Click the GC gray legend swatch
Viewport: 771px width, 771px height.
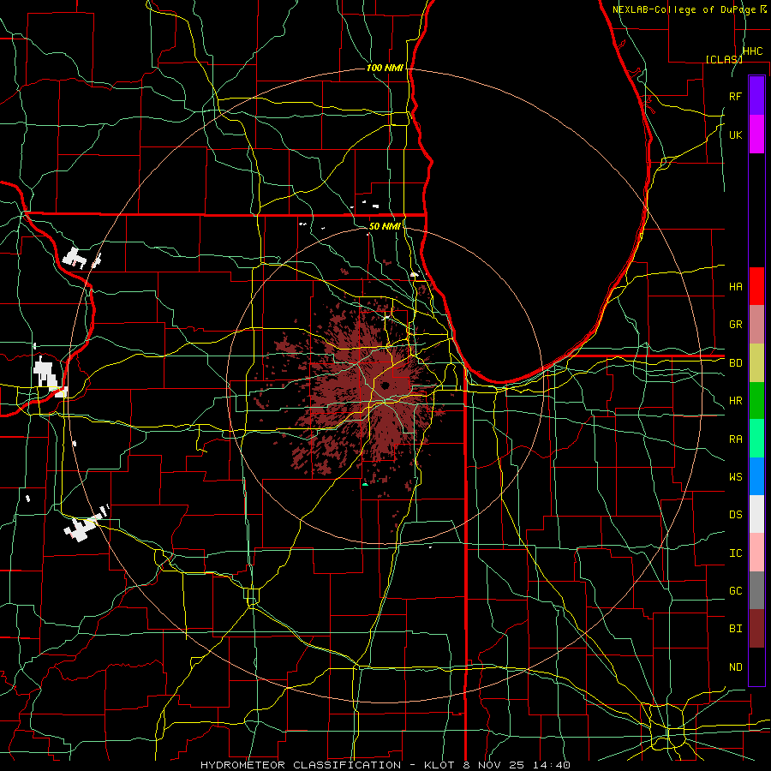tap(756, 590)
